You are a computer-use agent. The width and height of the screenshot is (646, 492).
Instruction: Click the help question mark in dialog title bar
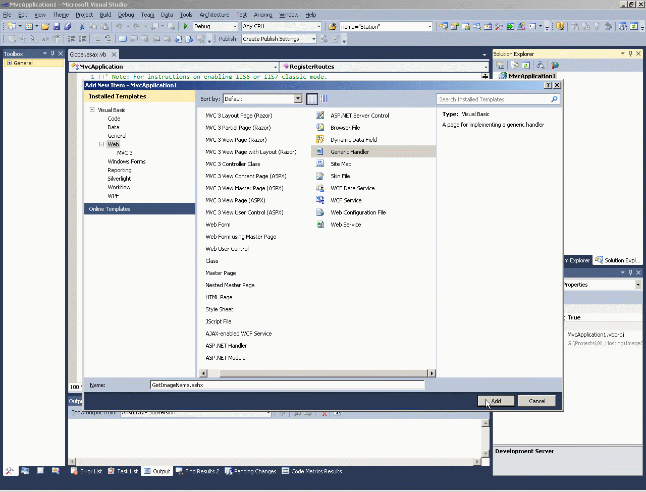pos(549,85)
